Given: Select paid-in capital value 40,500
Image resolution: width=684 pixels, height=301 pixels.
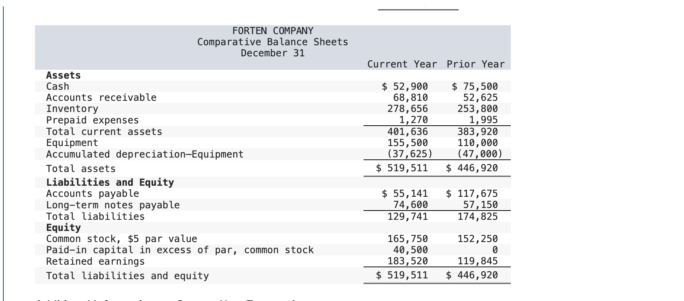Looking at the screenshot, I should [x=411, y=250].
